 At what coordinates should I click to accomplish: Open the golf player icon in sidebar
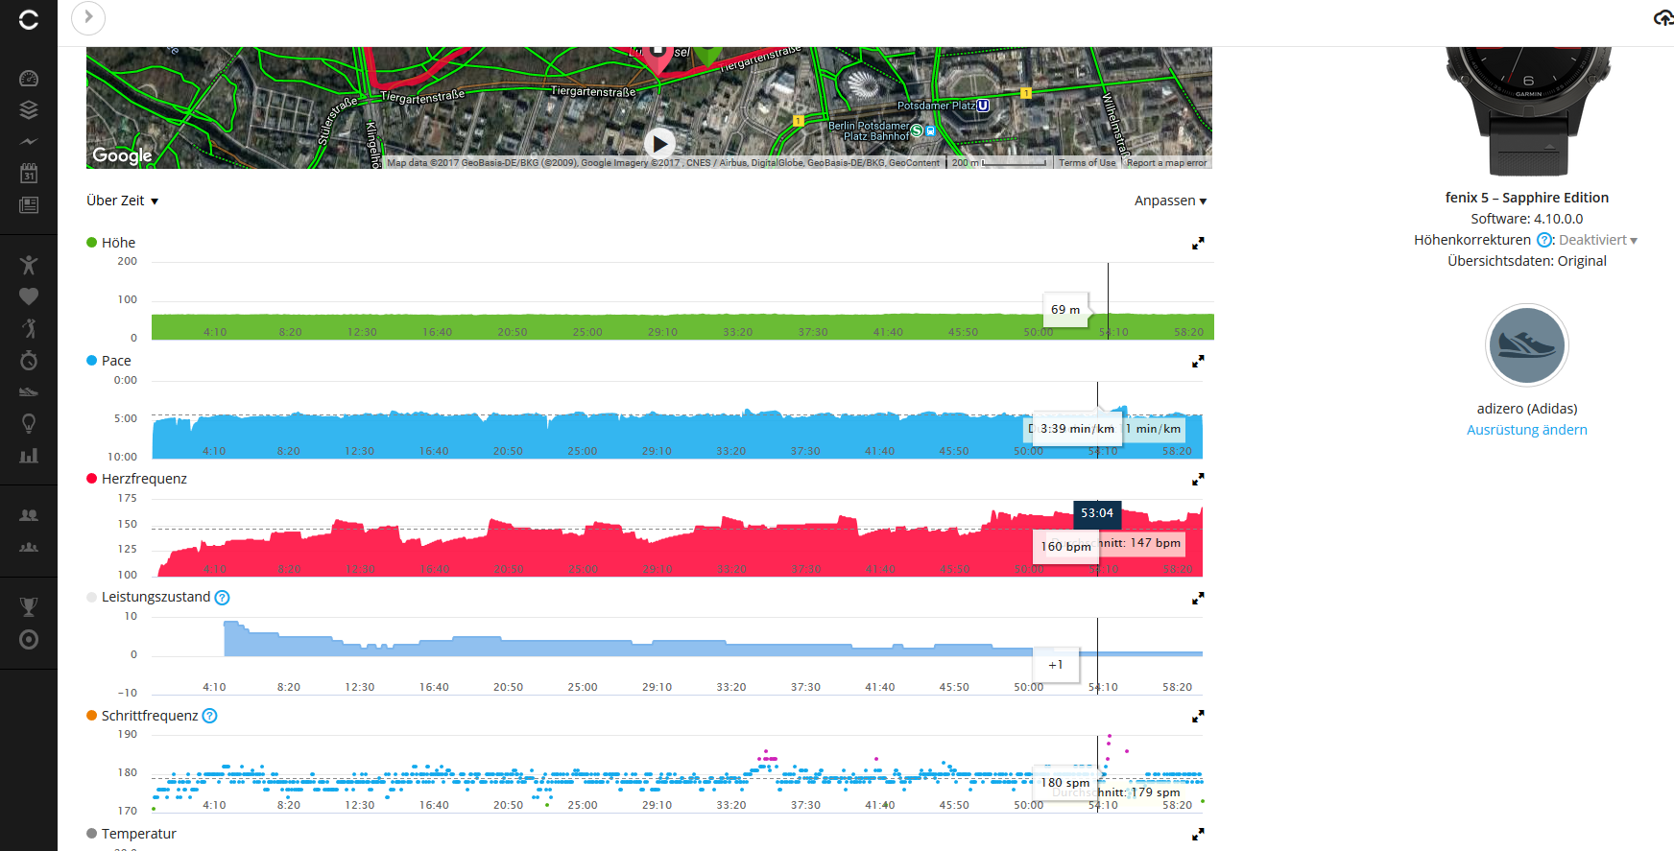(29, 328)
